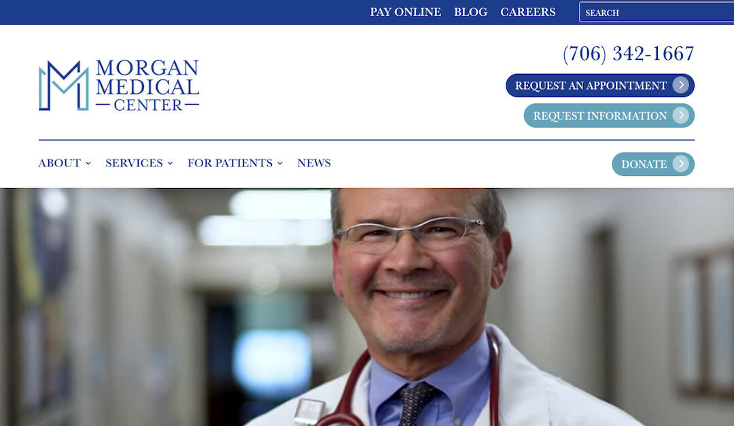Expand the About chevron

click(x=88, y=163)
